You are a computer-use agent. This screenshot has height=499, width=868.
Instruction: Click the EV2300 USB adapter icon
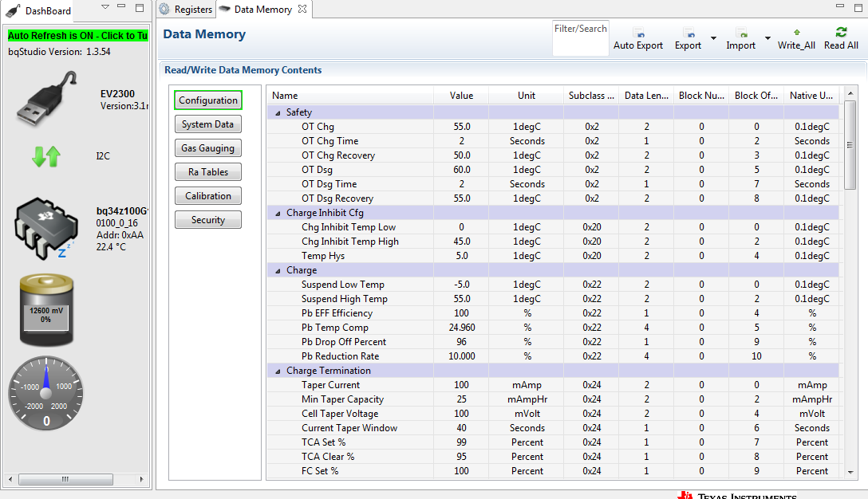tap(46, 99)
